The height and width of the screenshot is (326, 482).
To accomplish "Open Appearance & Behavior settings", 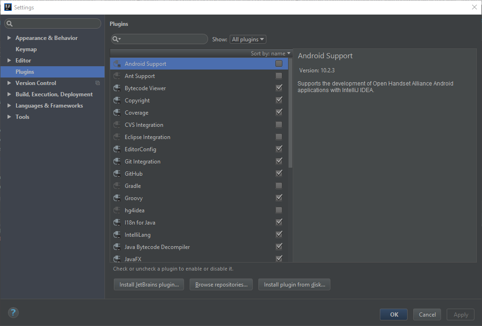I will point(47,38).
